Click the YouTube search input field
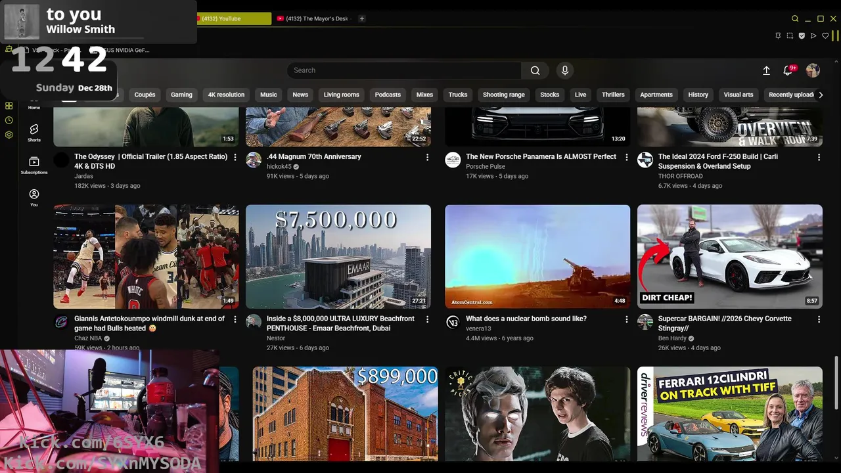 pyautogui.click(x=404, y=70)
